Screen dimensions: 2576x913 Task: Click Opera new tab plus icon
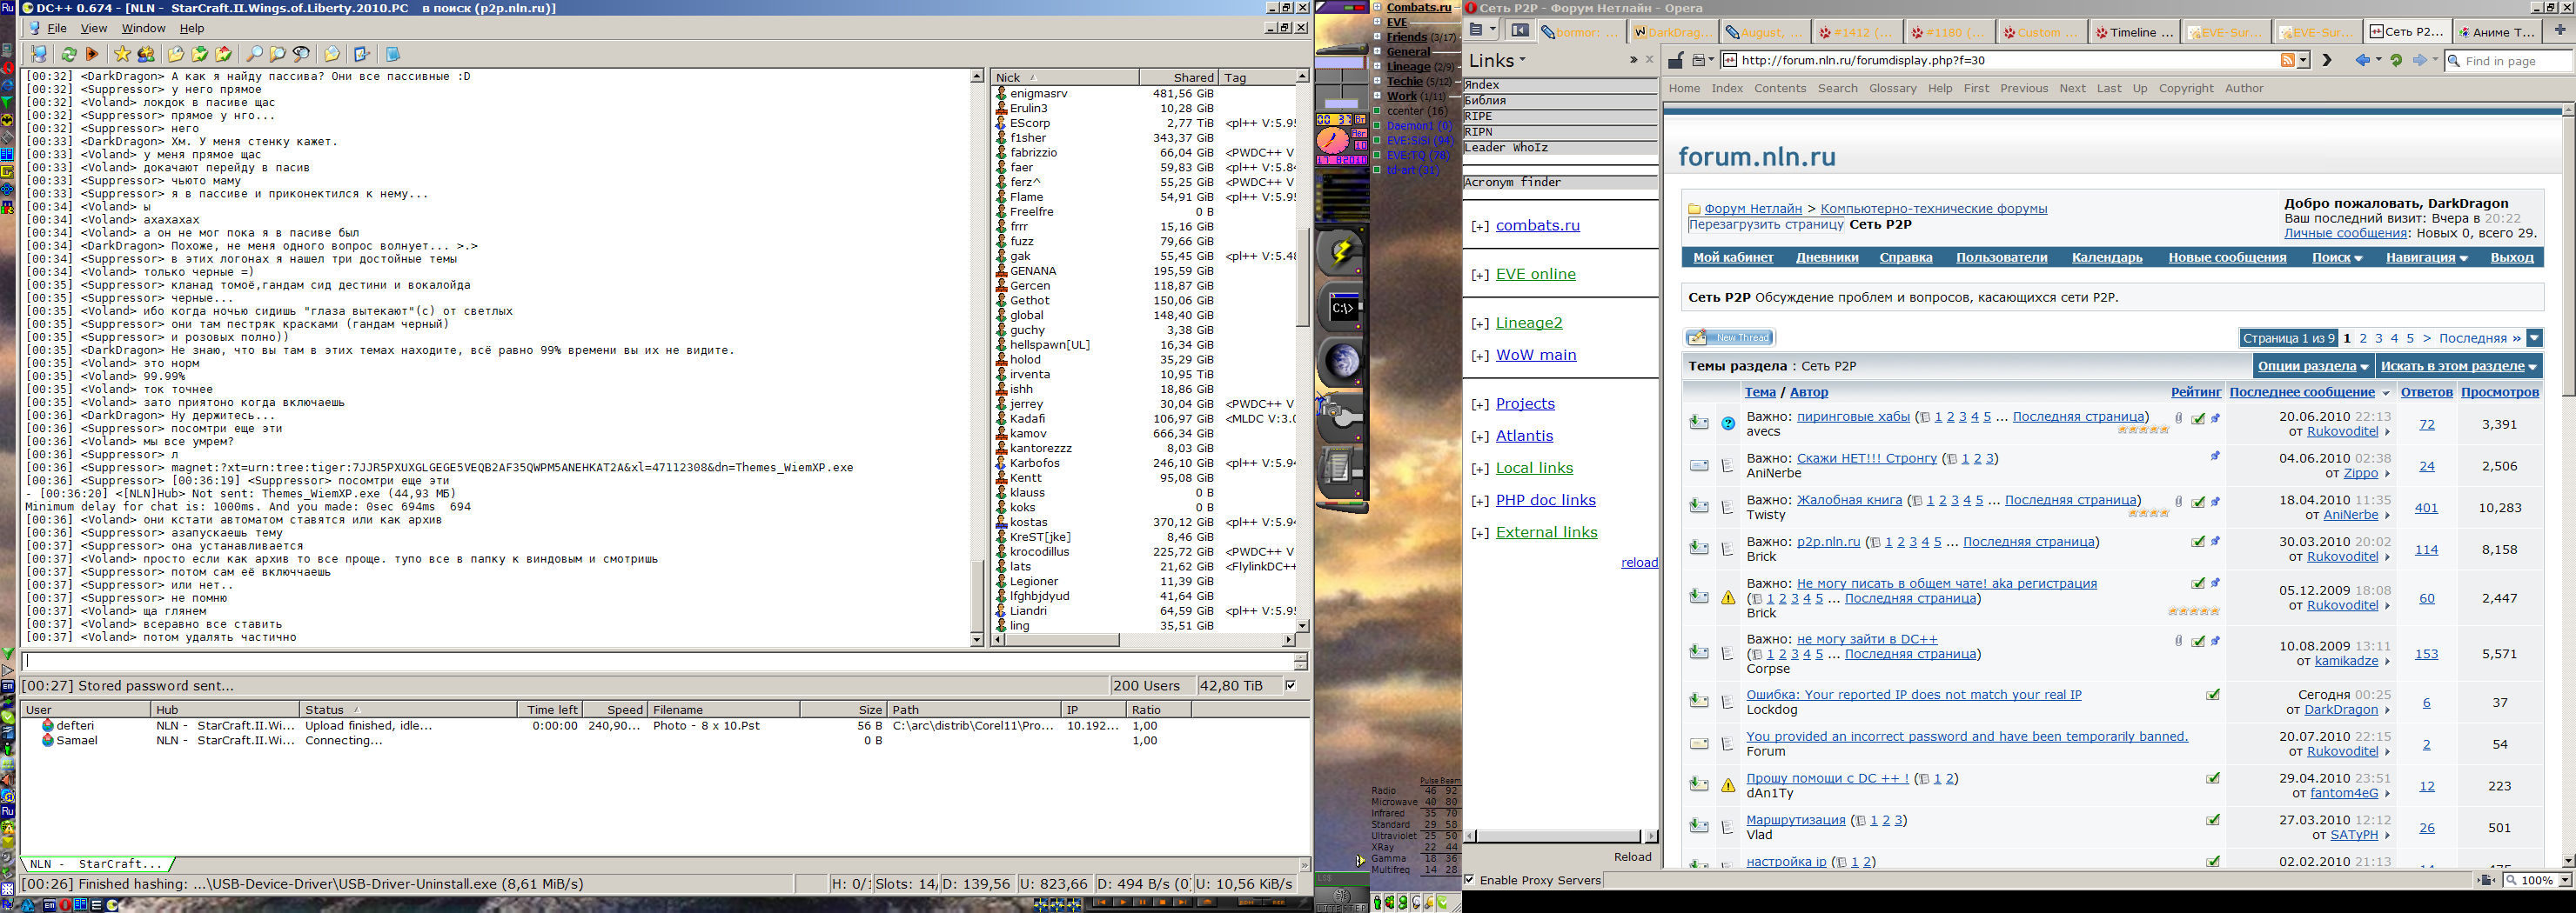coord(2560,31)
